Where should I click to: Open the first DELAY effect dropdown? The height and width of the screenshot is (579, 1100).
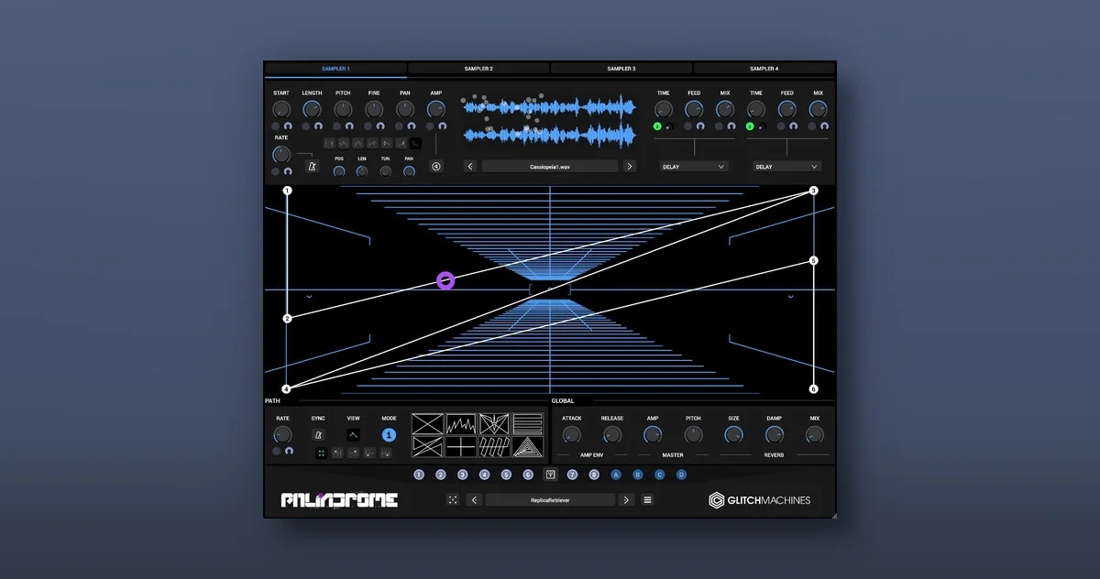click(x=694, y=167)
